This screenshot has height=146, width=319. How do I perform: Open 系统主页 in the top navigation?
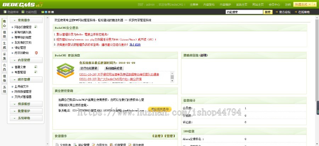(242, 5)
